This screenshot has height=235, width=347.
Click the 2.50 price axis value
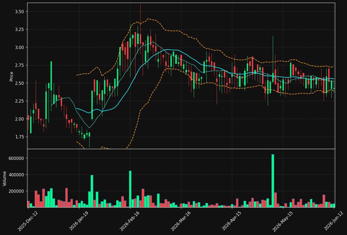click(x=20, y=83)
